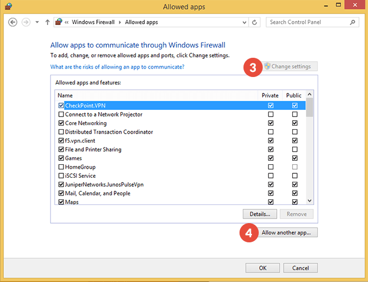Select the Core Networking row text

85,123
